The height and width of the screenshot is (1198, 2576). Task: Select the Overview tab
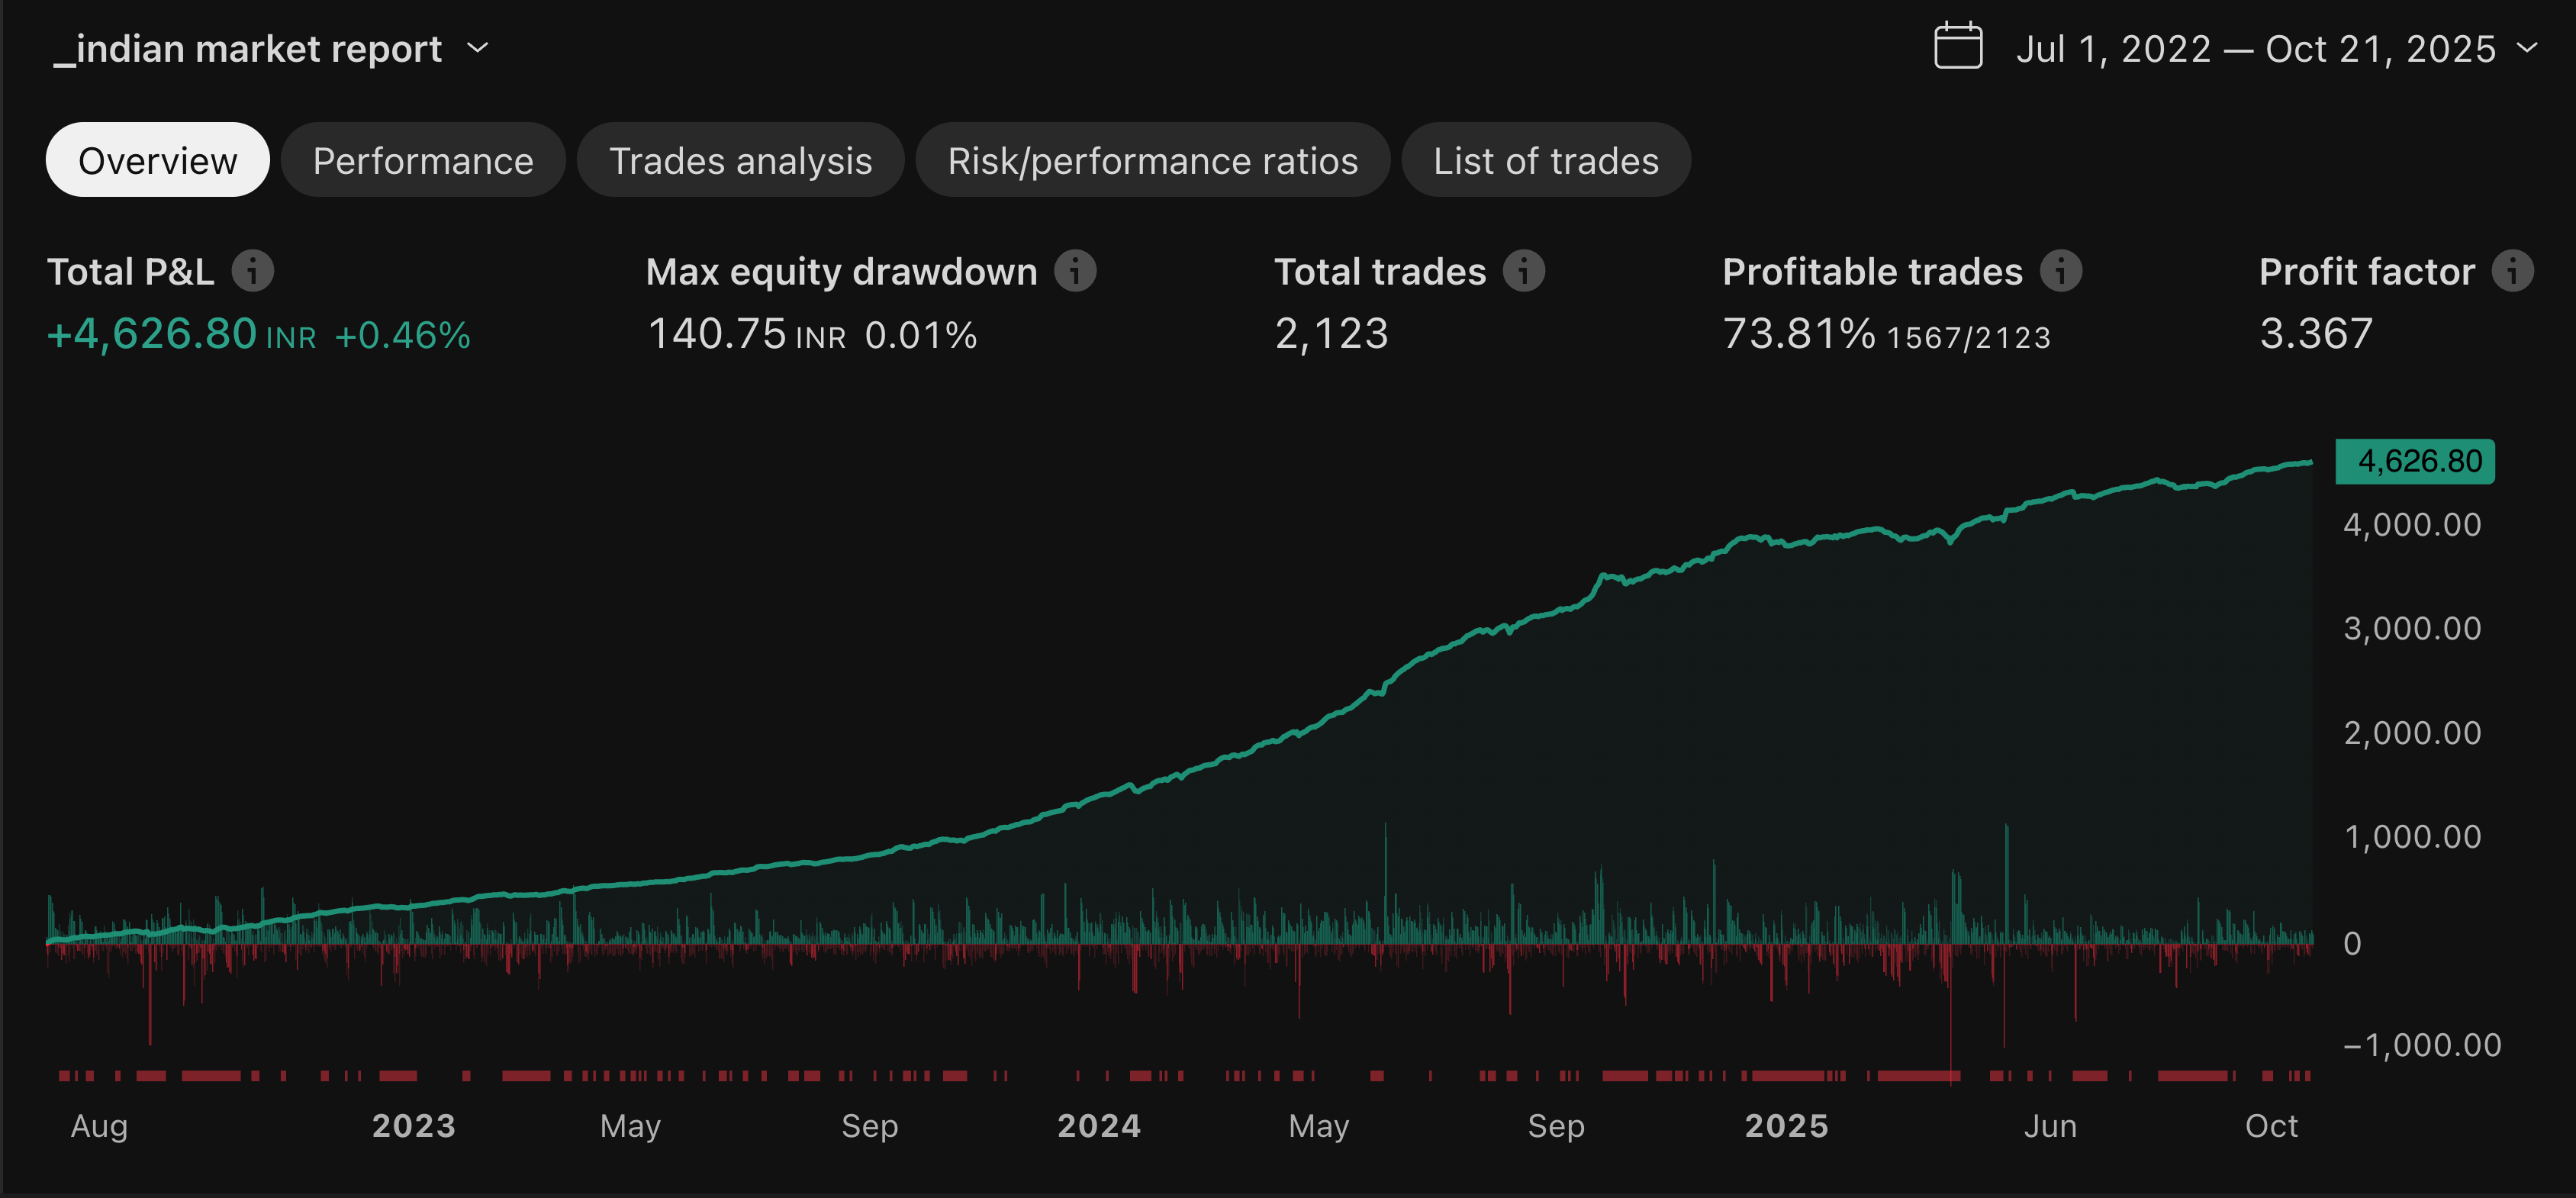157,160
